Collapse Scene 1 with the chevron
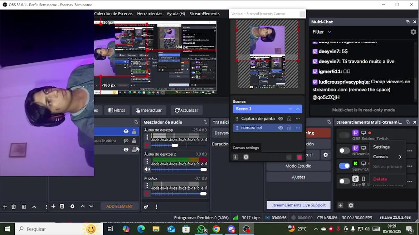This screenshot has width=419, height=235. [x=298, y=109]
